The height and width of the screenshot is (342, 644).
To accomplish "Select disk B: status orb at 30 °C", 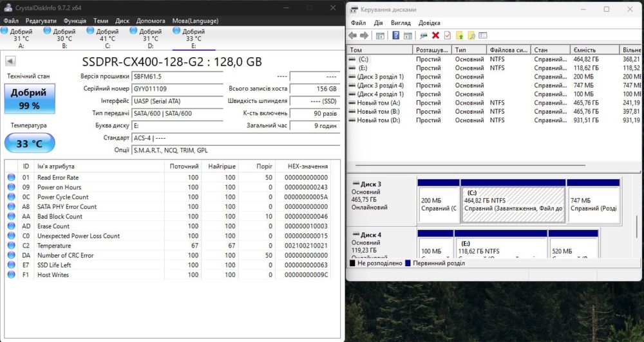I will tap(47, 30).
